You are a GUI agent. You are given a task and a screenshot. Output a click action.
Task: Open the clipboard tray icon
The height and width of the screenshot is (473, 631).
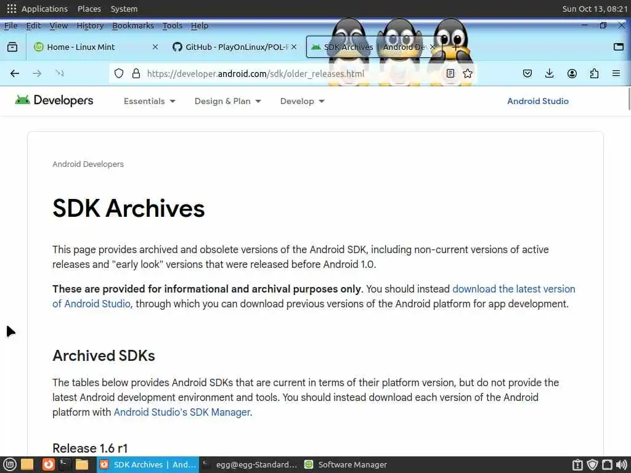pos(577,464)
